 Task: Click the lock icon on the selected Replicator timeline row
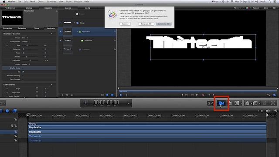coord(16,132)
